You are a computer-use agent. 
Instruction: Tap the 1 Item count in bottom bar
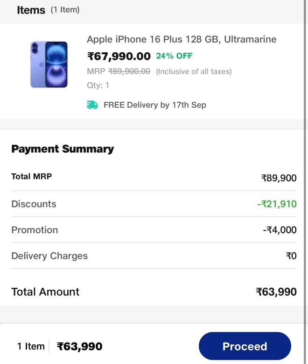[31, 346]
